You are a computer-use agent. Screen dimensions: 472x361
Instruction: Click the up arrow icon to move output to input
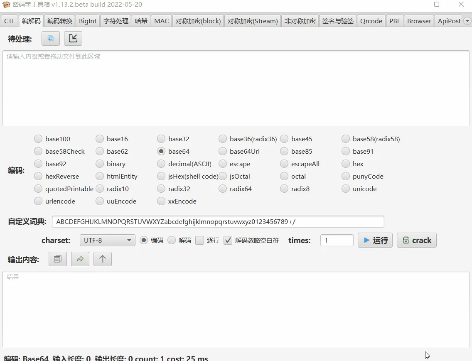pyautogui.click(x=102, y=259)
